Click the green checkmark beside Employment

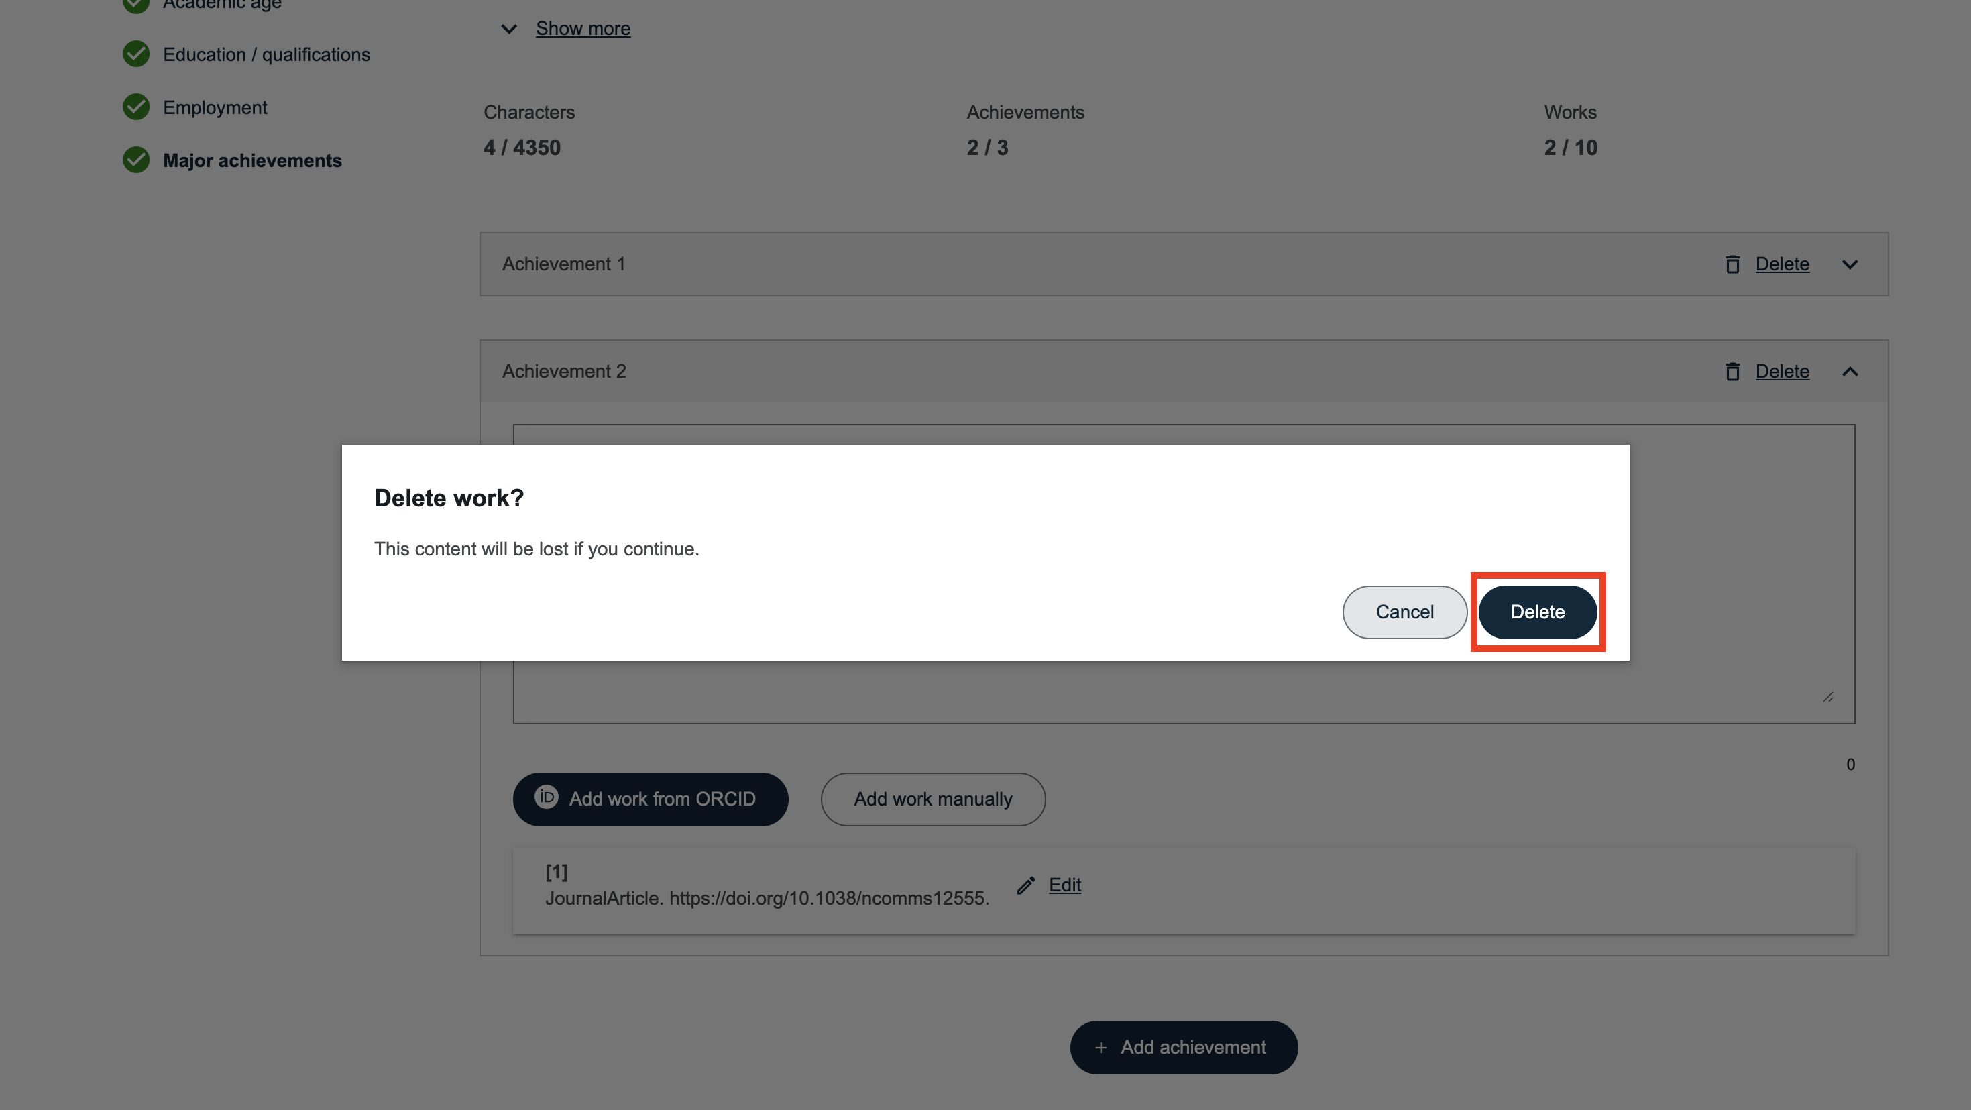pos(136,107)
